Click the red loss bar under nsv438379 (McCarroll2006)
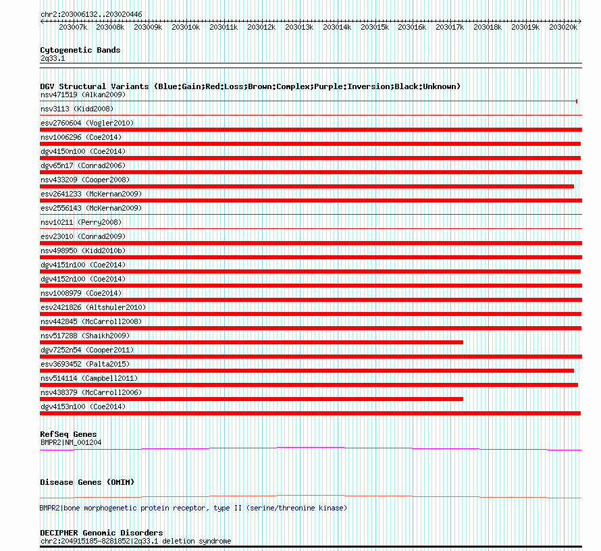 pos(251,399)
